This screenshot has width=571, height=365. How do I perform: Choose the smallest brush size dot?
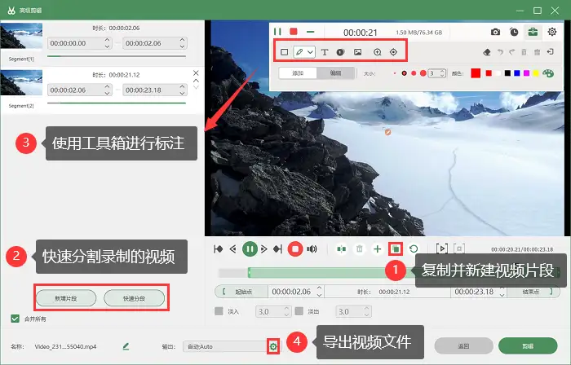(395, 73)
